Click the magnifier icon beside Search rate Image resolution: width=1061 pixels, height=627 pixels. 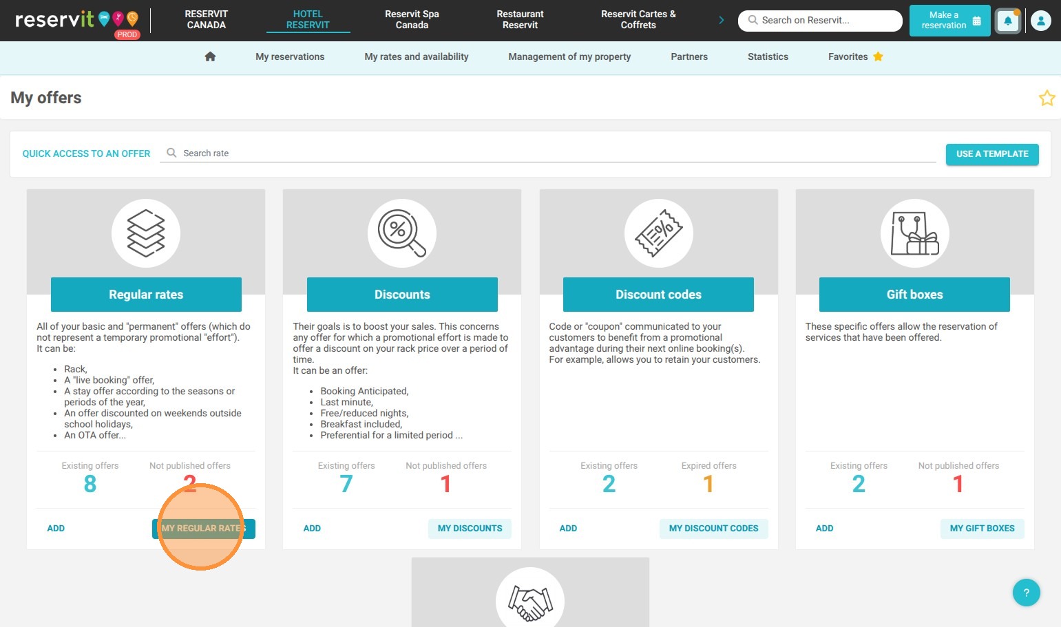(171, 153)
